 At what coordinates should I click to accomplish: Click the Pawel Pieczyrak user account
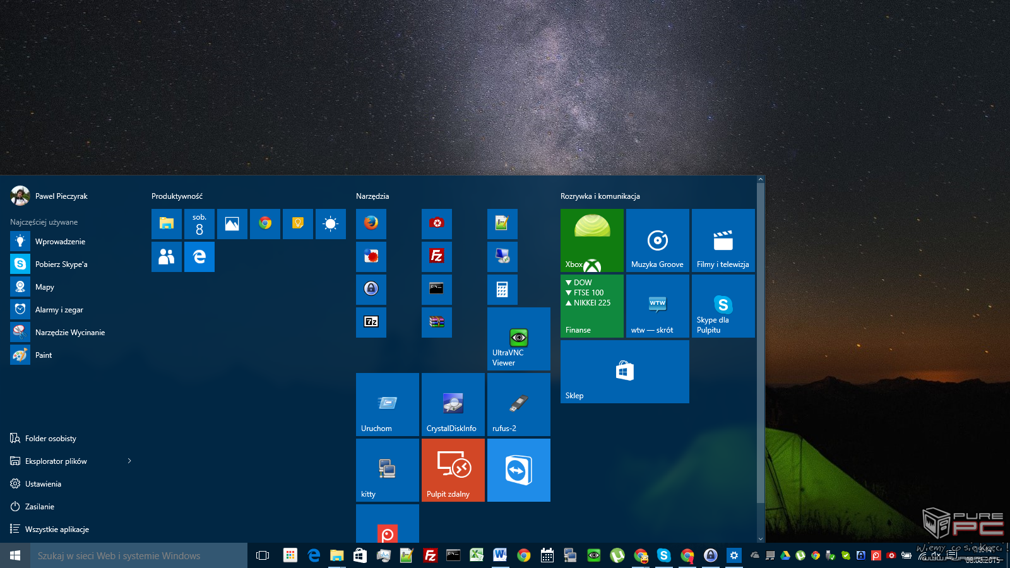[x=61, y=196]
